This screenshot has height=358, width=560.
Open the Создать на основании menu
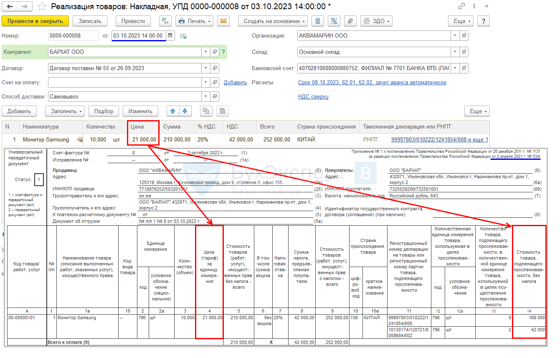(273, 21)
